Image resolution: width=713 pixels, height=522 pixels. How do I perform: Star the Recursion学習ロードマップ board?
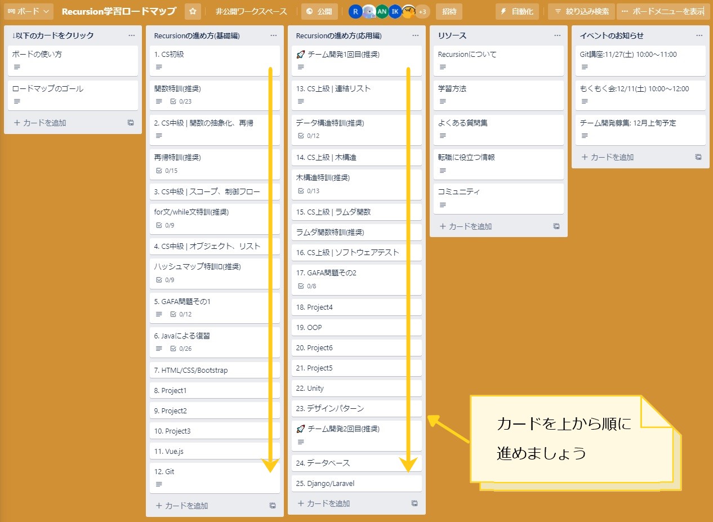click(192, 11)
